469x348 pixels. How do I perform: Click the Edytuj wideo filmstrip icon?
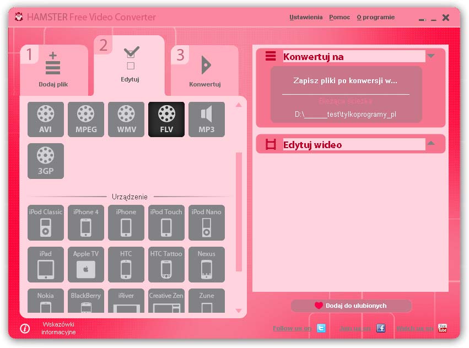pos(271,144)
